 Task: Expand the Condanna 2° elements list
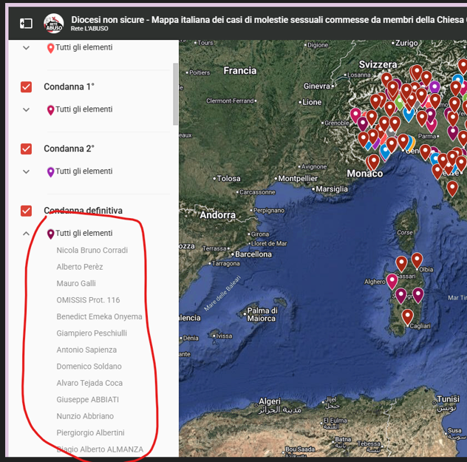[27, 171]
